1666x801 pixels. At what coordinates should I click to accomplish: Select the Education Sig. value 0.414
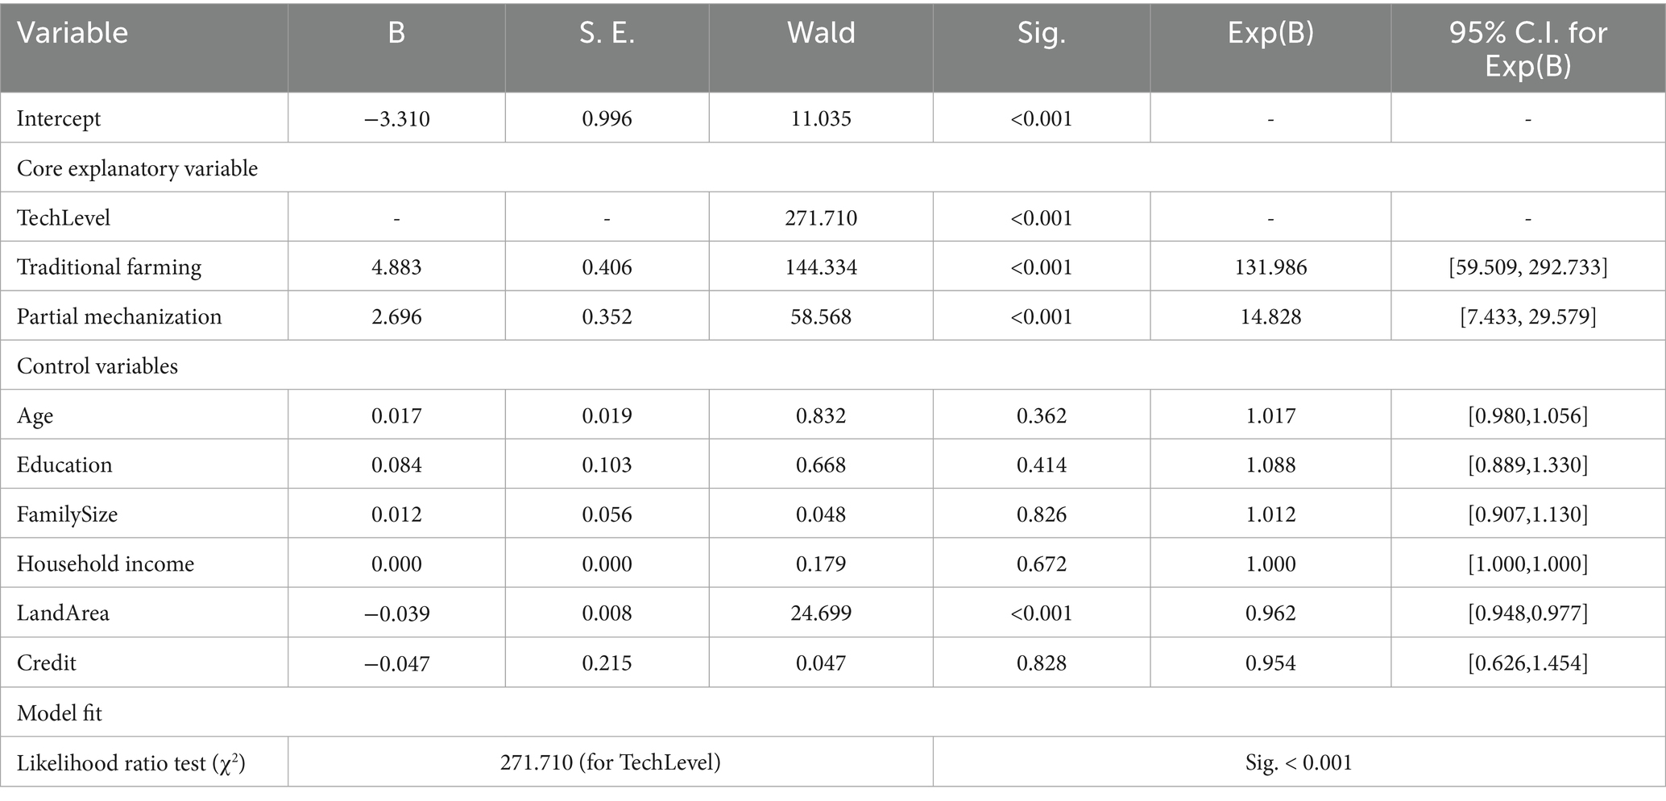(1041, 464)
